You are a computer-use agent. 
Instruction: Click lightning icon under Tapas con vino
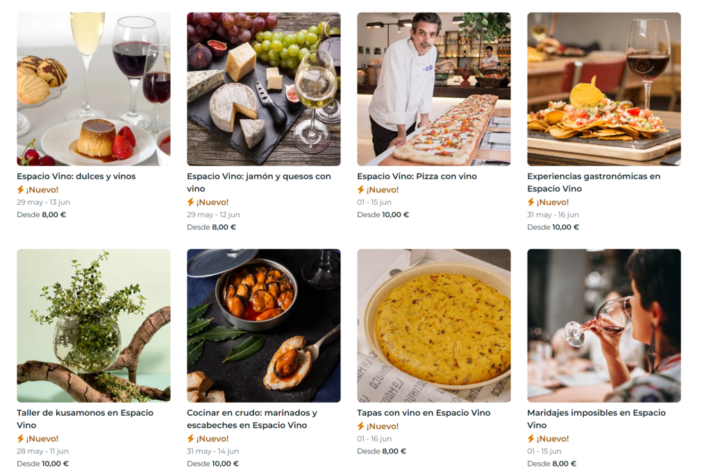(361, 426)
